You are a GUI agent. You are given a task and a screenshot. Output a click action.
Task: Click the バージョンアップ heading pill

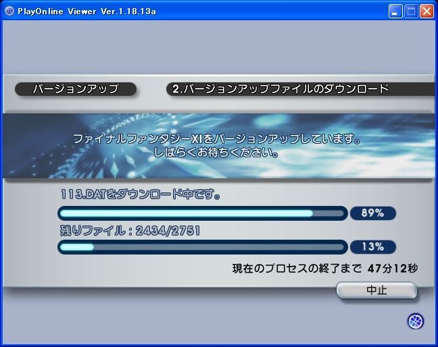pyautogui.click(x=76, y=89)
